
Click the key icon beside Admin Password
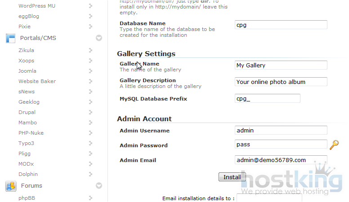334,145
